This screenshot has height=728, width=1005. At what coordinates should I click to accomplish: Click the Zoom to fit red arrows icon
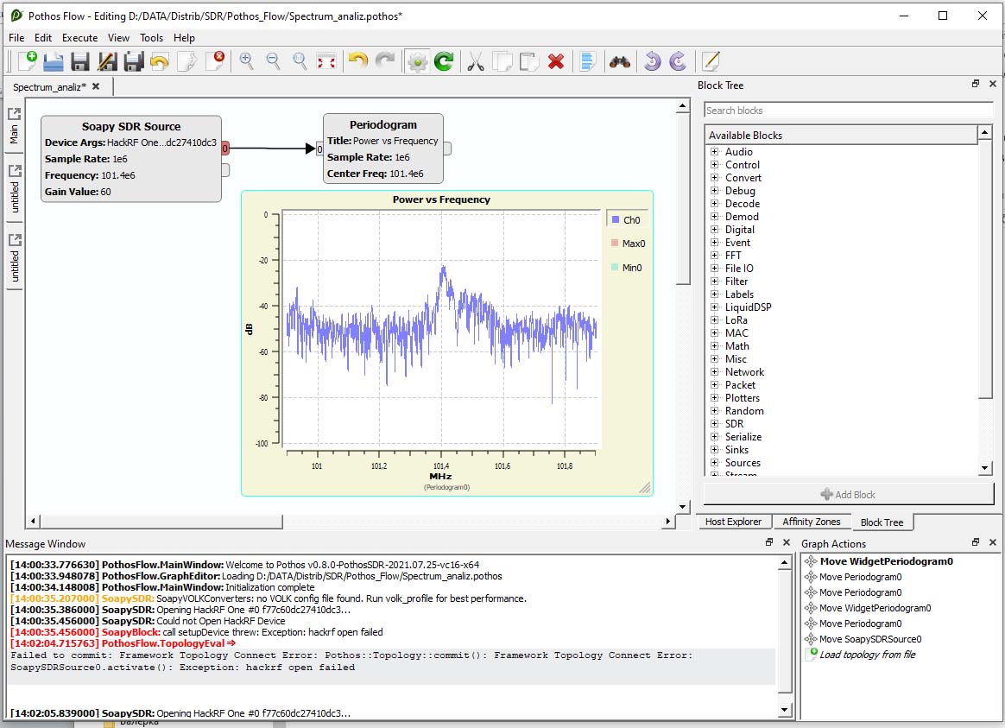327,61
